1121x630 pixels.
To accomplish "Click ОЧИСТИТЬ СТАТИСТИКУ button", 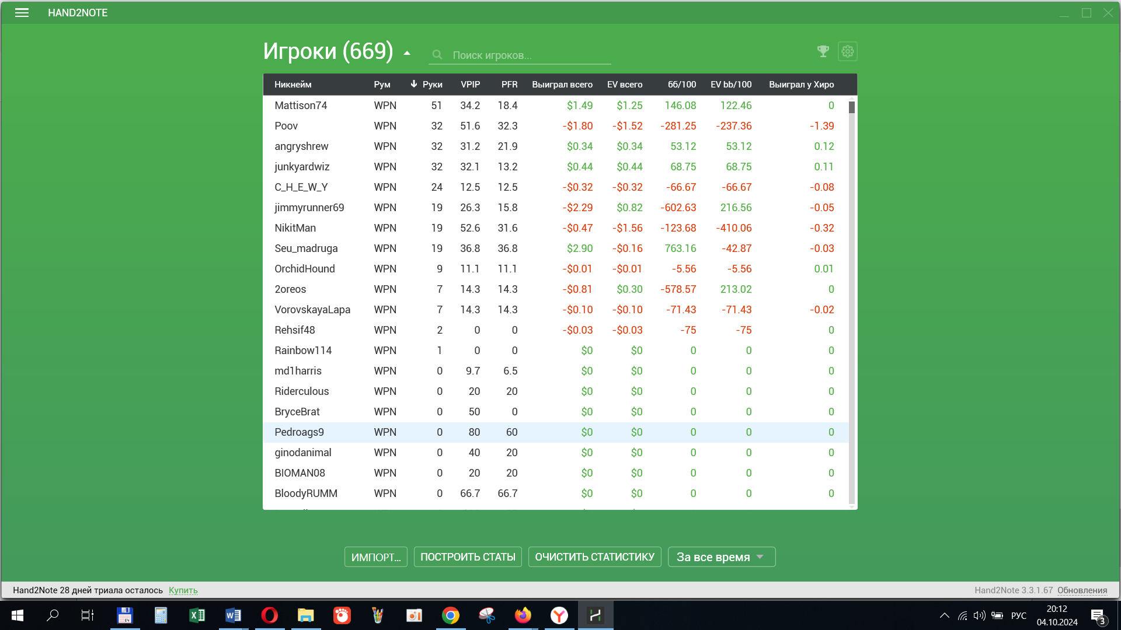I will 594,557.
